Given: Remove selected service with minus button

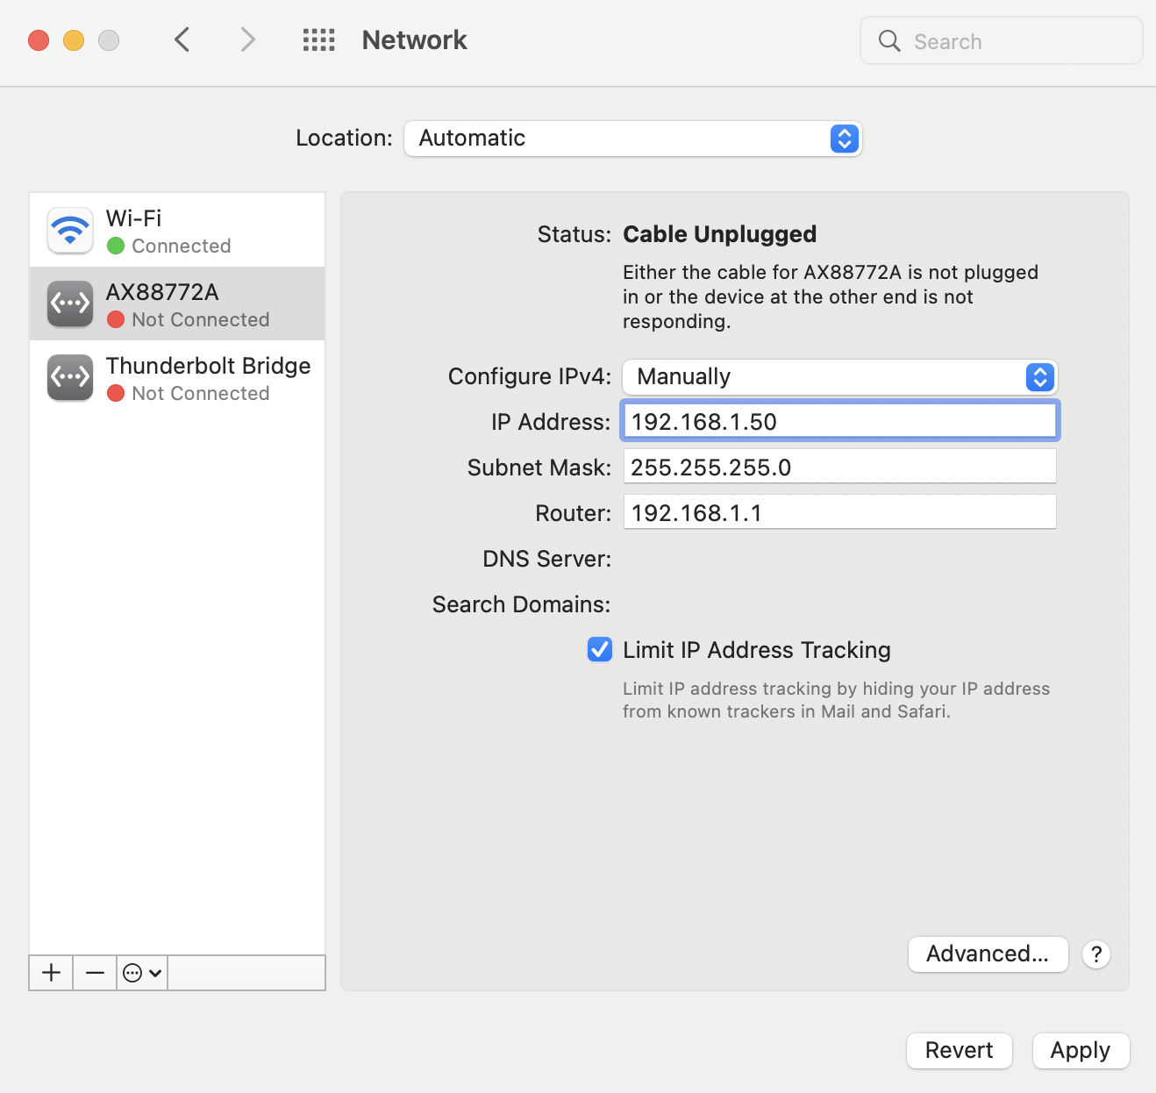Looking at the screenshot, I should [x=96, y=973].
